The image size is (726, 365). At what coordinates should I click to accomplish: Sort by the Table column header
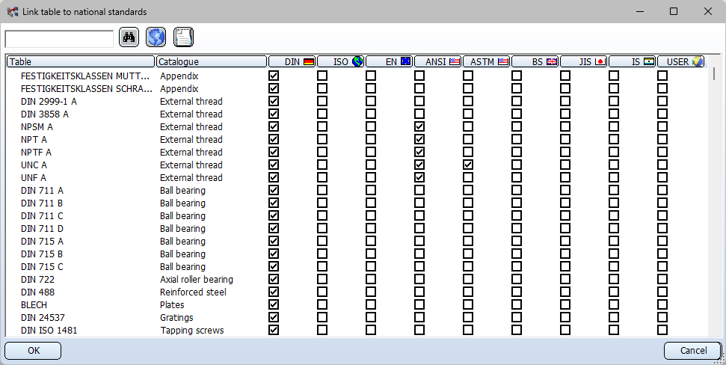point(81,61)
